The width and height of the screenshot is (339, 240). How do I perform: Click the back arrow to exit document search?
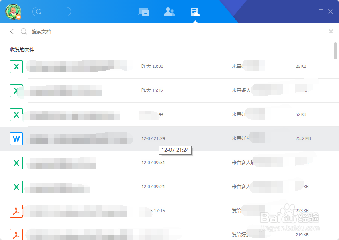12,31
